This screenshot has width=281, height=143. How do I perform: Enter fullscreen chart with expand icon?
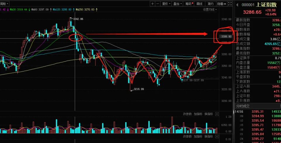click(x=230, y=4)
